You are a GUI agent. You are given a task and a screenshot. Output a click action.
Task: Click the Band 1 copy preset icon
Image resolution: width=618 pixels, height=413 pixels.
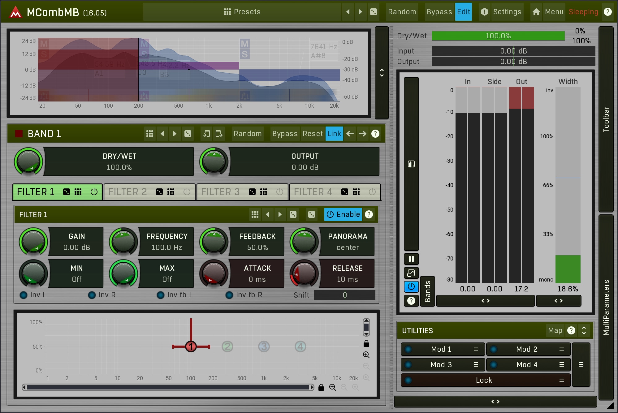point(206,134)
